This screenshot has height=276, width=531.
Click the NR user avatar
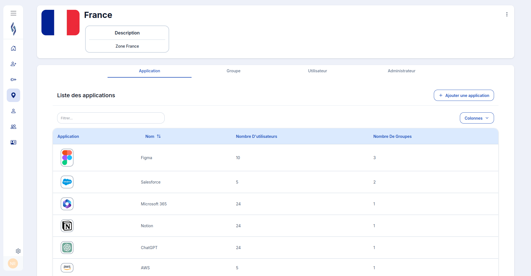coord(13,263)
